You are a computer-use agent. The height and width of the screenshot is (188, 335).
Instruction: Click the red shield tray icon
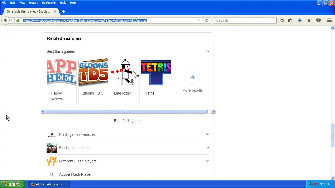pyautogui.click(x=315, y=184)
